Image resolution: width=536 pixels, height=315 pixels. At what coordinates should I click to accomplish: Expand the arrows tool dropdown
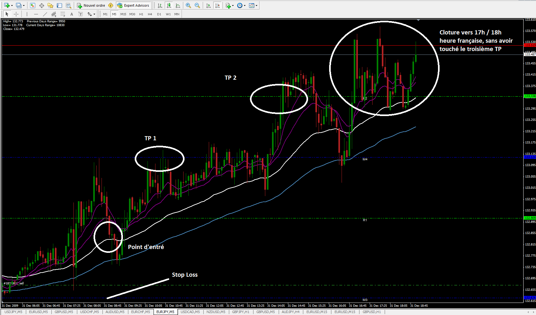pyautogui.click(x=94, y=14)
